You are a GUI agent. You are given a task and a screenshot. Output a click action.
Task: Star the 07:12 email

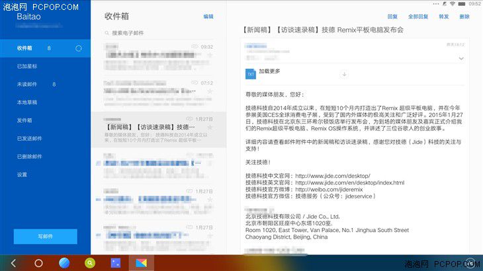click(210, 91)
